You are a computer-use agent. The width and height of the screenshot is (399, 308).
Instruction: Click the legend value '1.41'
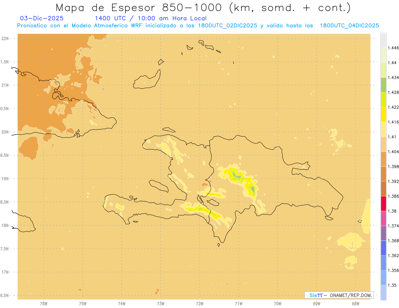click(393, 137)
